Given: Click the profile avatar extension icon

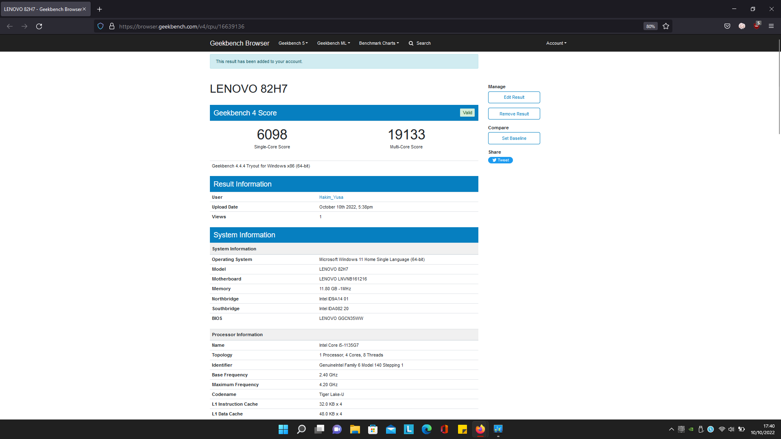Looking at the screenshot, I should (x=742, y=26).
